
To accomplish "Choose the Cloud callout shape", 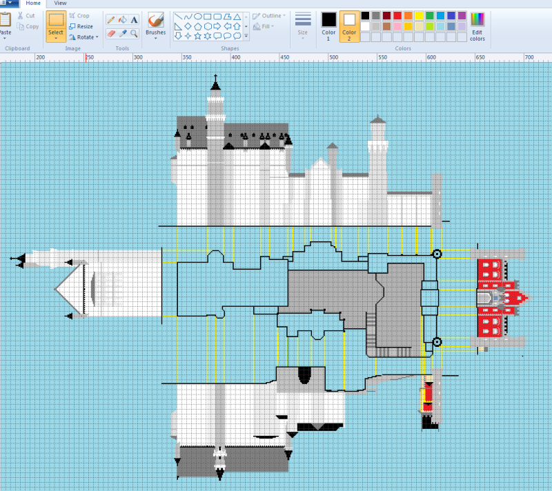I will coord(237,36).
